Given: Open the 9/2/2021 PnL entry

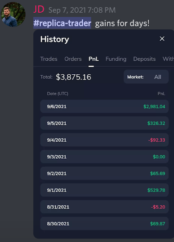Looking at the screenshot, I should (104, 173).
